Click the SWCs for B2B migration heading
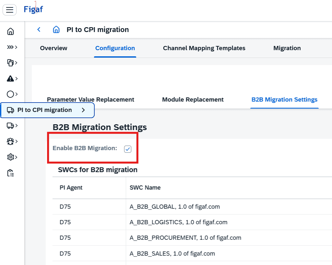332x265 pixels. pos(98,170)
